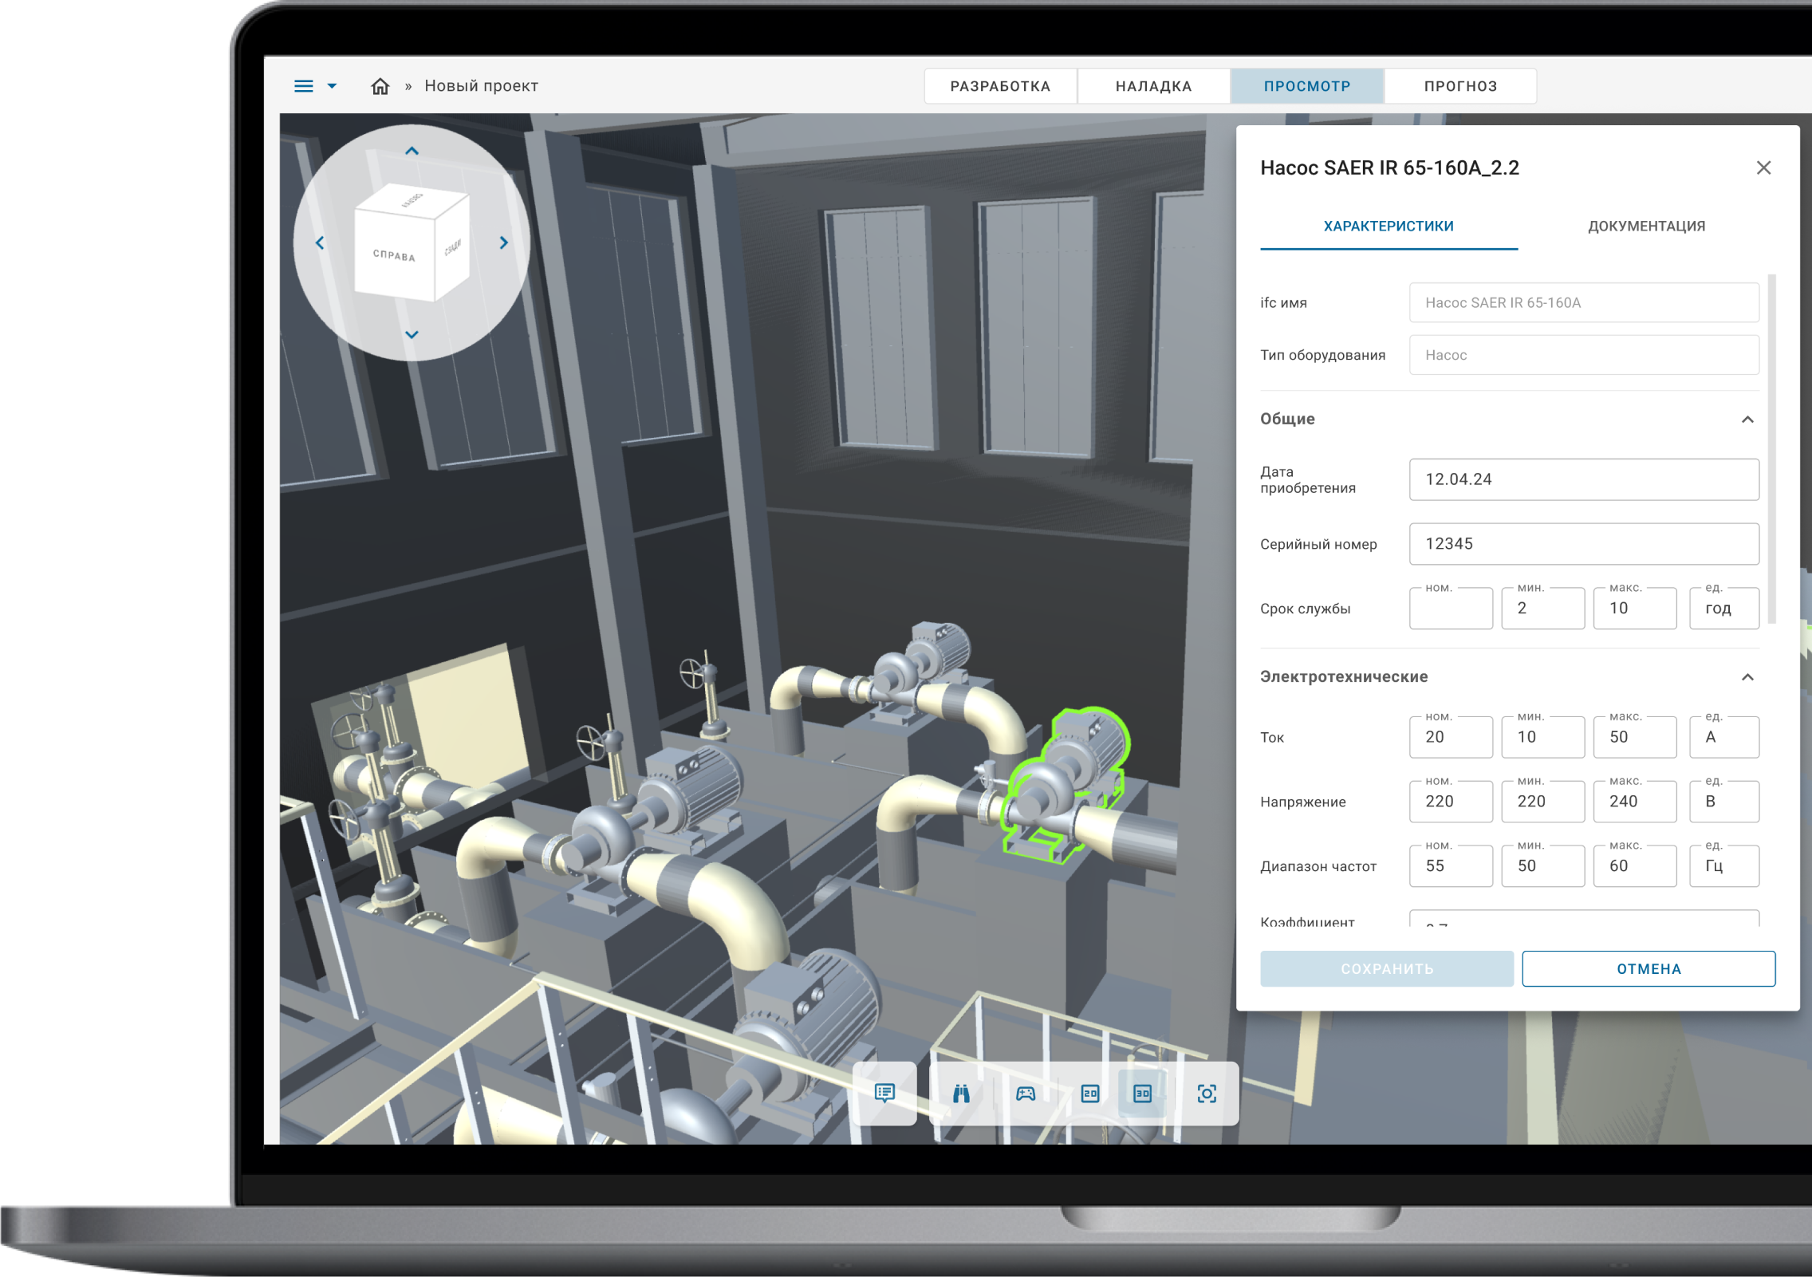The width and height of the screenshot is (1812, 1277).
Task: Rotate view cube with up arrow
Action: [x=412, y=151]
